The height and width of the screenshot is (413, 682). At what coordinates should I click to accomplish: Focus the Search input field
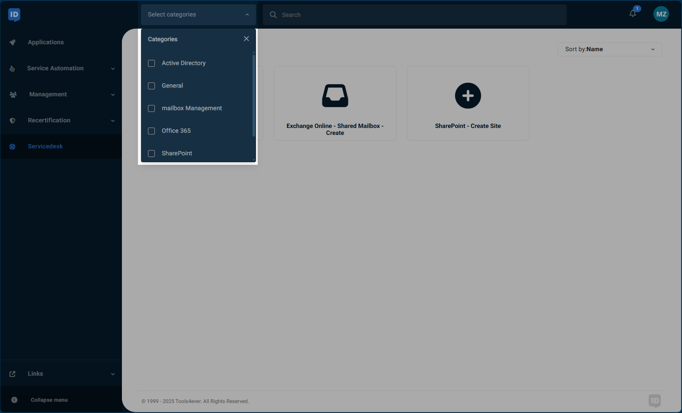pyautogui.click(x=415, y=15)
